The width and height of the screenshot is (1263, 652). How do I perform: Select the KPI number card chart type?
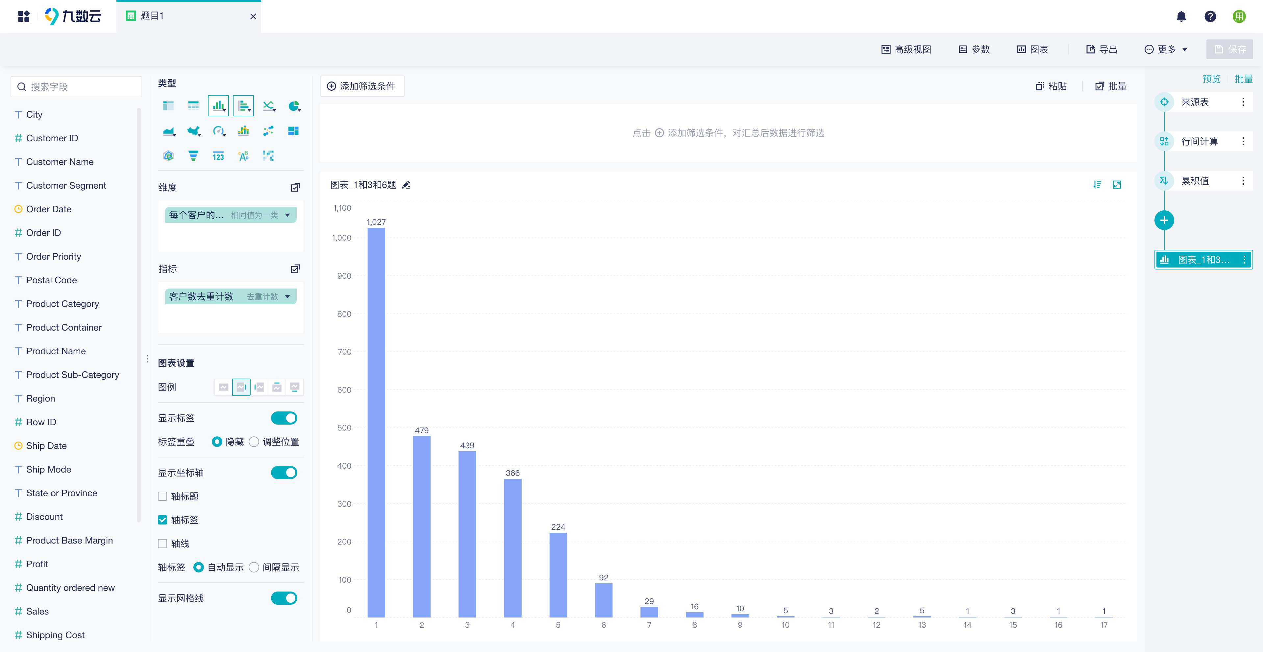pos(218,156)
